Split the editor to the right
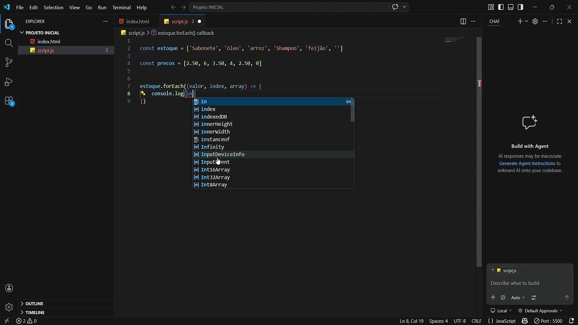578x325 pixels. click(463, 21)
